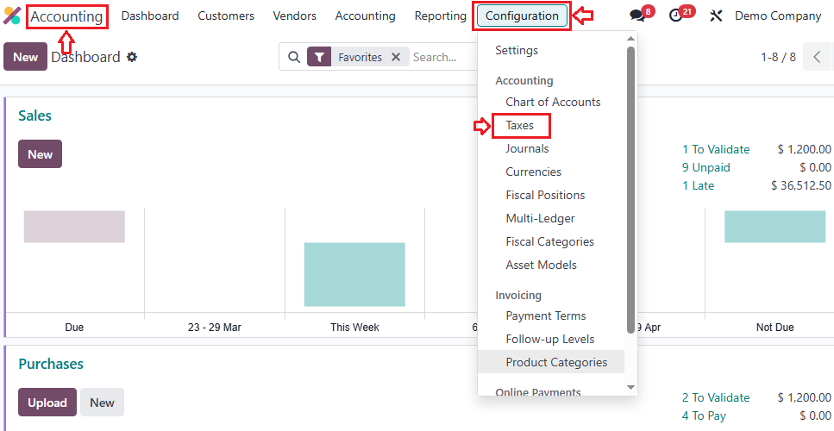This screenshot has height=431, width=834.
Task: Open the 9 Unpaid link
Action: tap(705, 167)
